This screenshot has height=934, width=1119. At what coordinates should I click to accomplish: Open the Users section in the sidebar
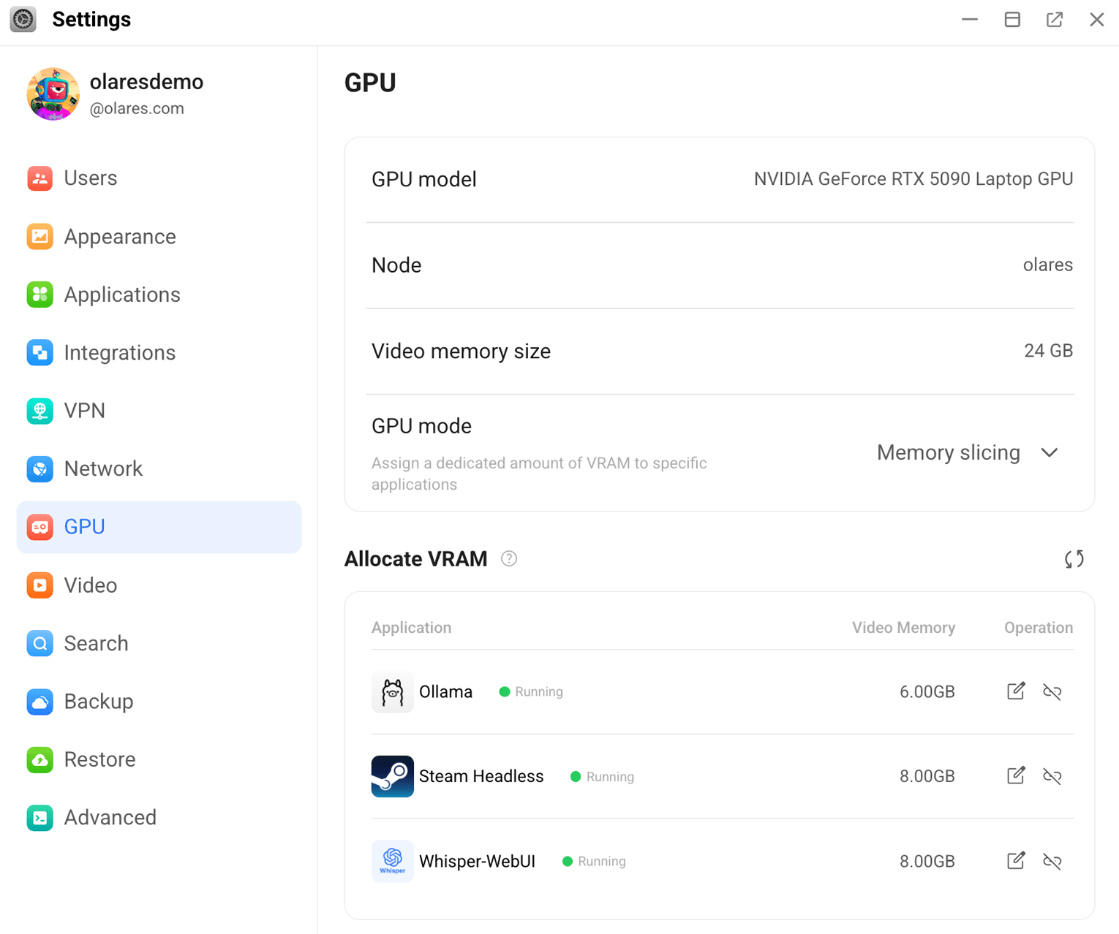click(40, 178)
